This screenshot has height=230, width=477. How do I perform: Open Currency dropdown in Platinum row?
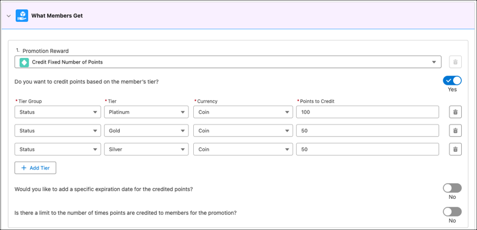243,112
